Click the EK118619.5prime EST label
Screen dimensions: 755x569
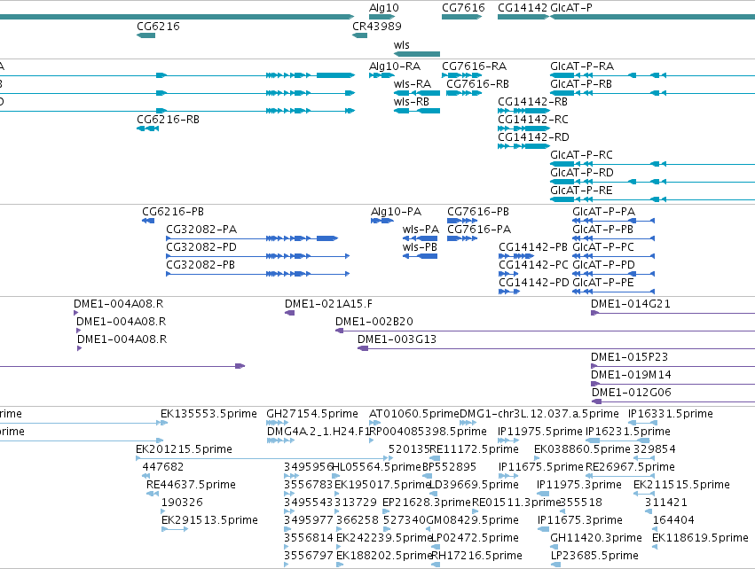click(700, 538)
